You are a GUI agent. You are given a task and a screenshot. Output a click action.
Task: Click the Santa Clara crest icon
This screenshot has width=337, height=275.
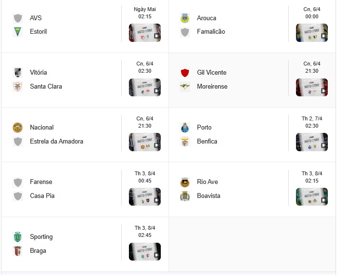click(x=18, y=87)
